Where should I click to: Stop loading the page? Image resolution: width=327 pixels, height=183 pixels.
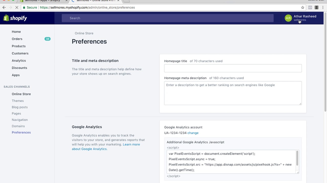pos(17,7)
